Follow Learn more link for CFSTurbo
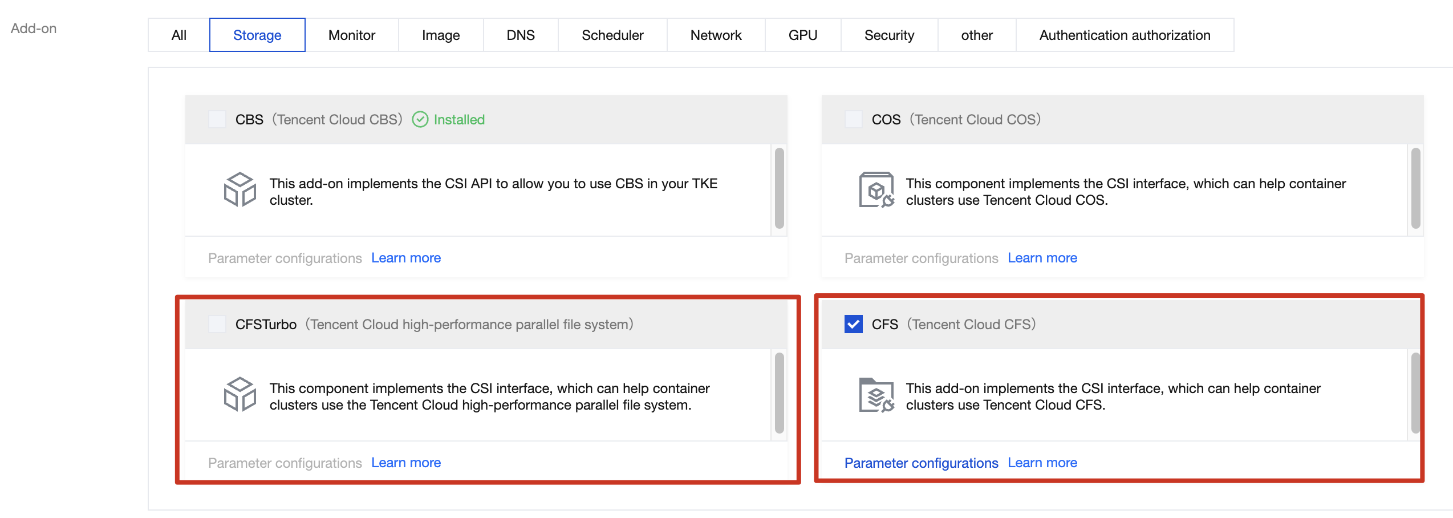 pos(406,463)
